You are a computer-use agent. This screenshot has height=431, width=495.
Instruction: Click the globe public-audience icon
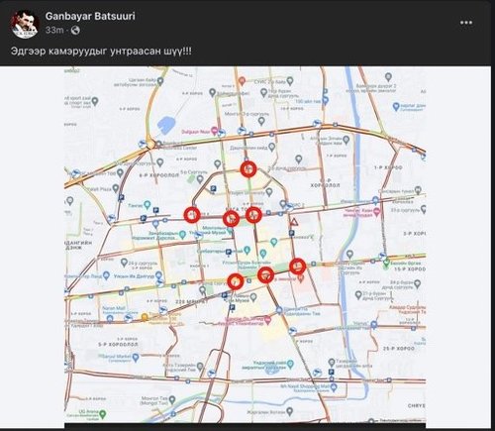75,31
